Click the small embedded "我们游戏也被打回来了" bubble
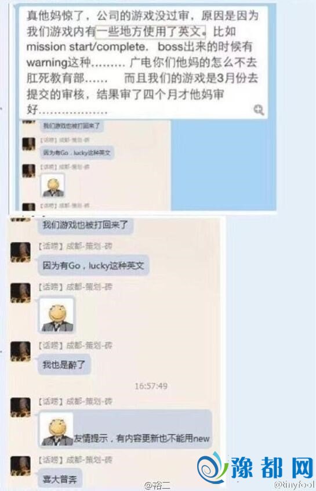Image resolution: width=316 pixels, height=491 pixels. click(x=72, y=126)
